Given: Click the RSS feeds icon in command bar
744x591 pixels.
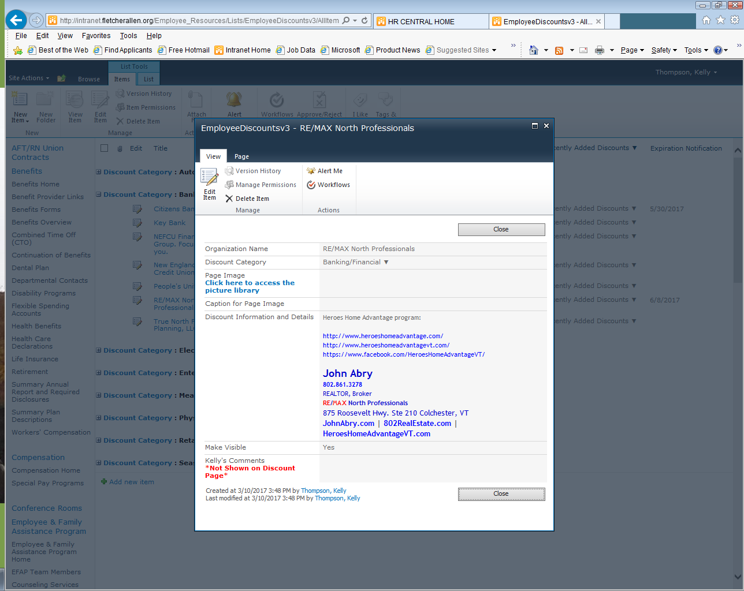Looking at the screenshot, I should (559, 50).
